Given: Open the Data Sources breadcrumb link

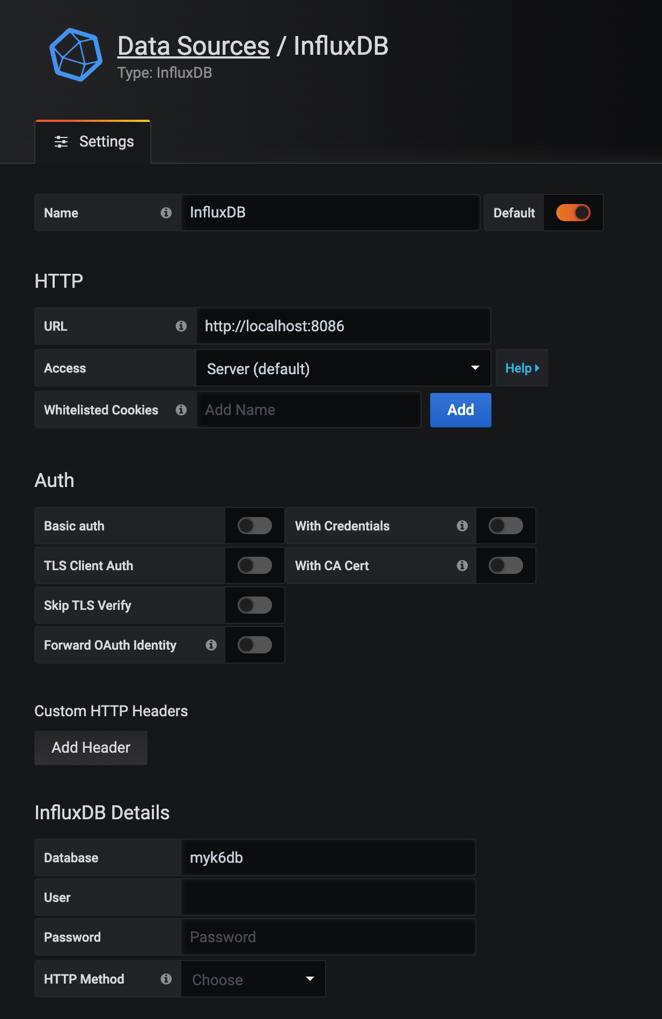Looking at the screenshot, I should [x=194, y=46].
